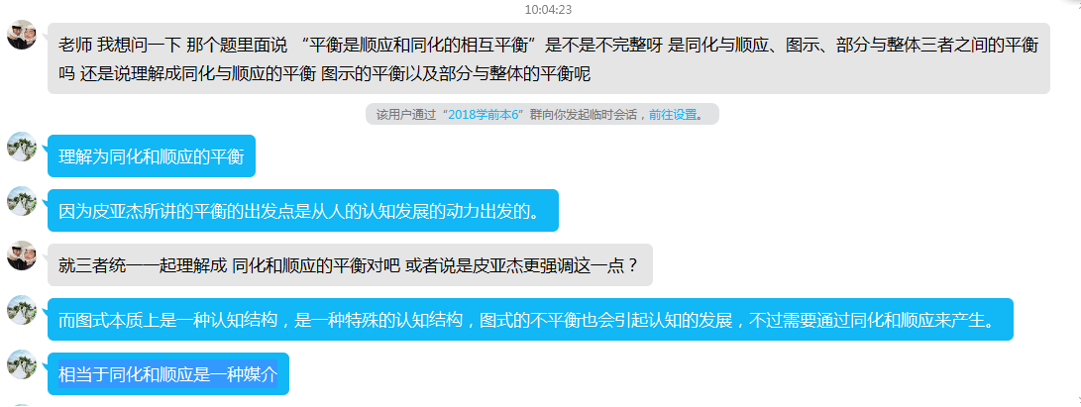Click avatar beside the '因为皮亚杰所讲的平衡' message
Viewport: 1081px width, 407px height.
[x=22, y=200]
